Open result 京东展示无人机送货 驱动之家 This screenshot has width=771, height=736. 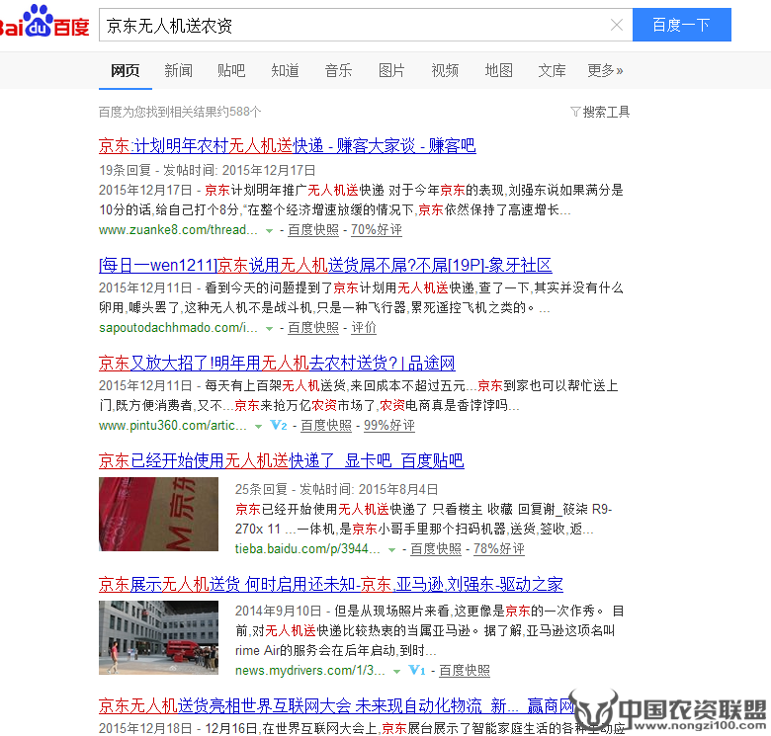331,584
